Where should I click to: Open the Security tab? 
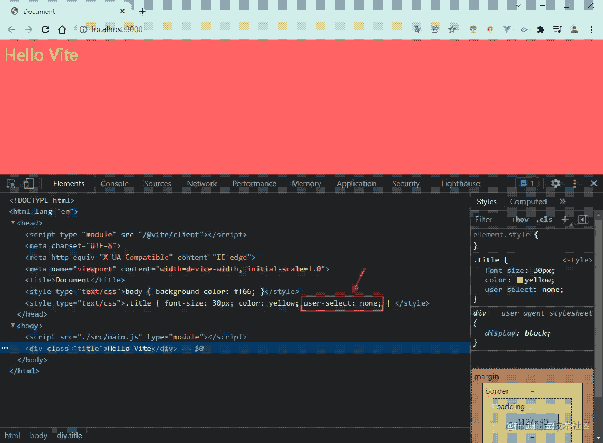(x=406, y=184)
